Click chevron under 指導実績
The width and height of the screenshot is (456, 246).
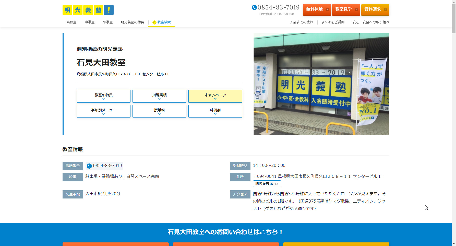coord(159,99)
